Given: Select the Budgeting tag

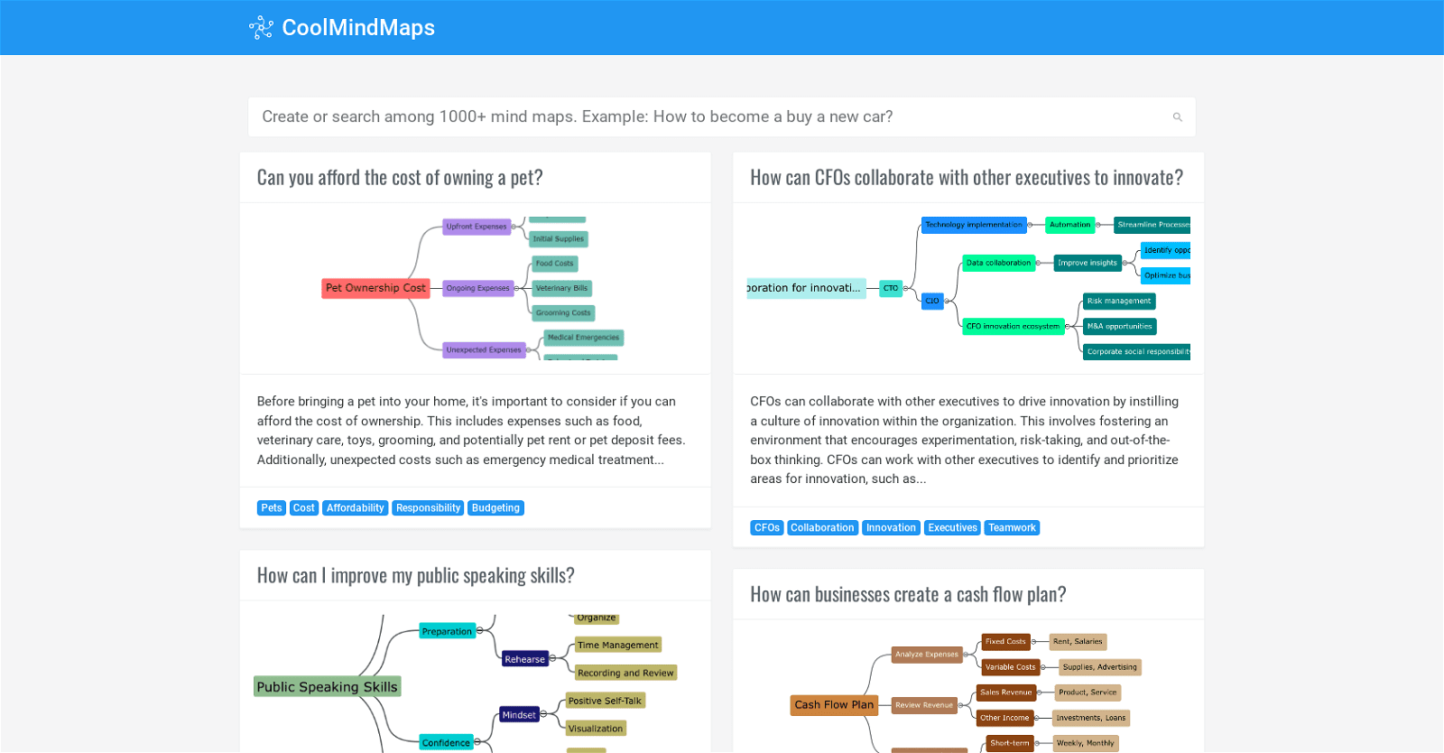Looking at the screenshot, I should 495,507.
